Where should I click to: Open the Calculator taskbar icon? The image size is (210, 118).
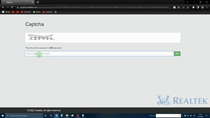coord(62,116)
